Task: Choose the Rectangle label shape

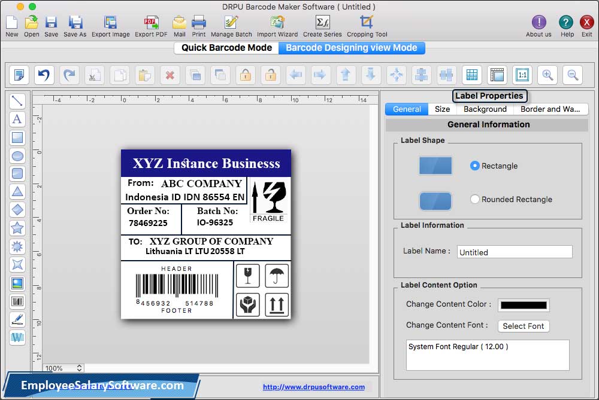Action: [475, 166]
